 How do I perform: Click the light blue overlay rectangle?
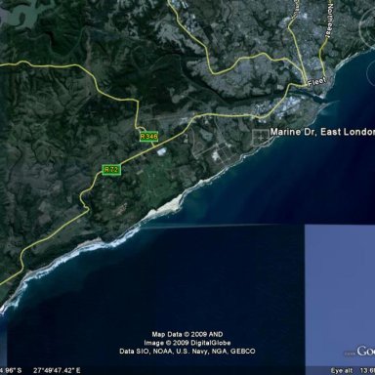pyautogui.click(x=340, y=295)
